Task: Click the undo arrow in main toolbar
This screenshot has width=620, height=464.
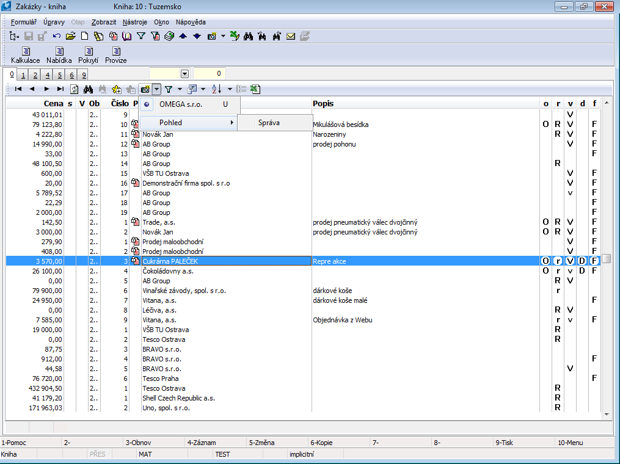Action: click(57, 36)
